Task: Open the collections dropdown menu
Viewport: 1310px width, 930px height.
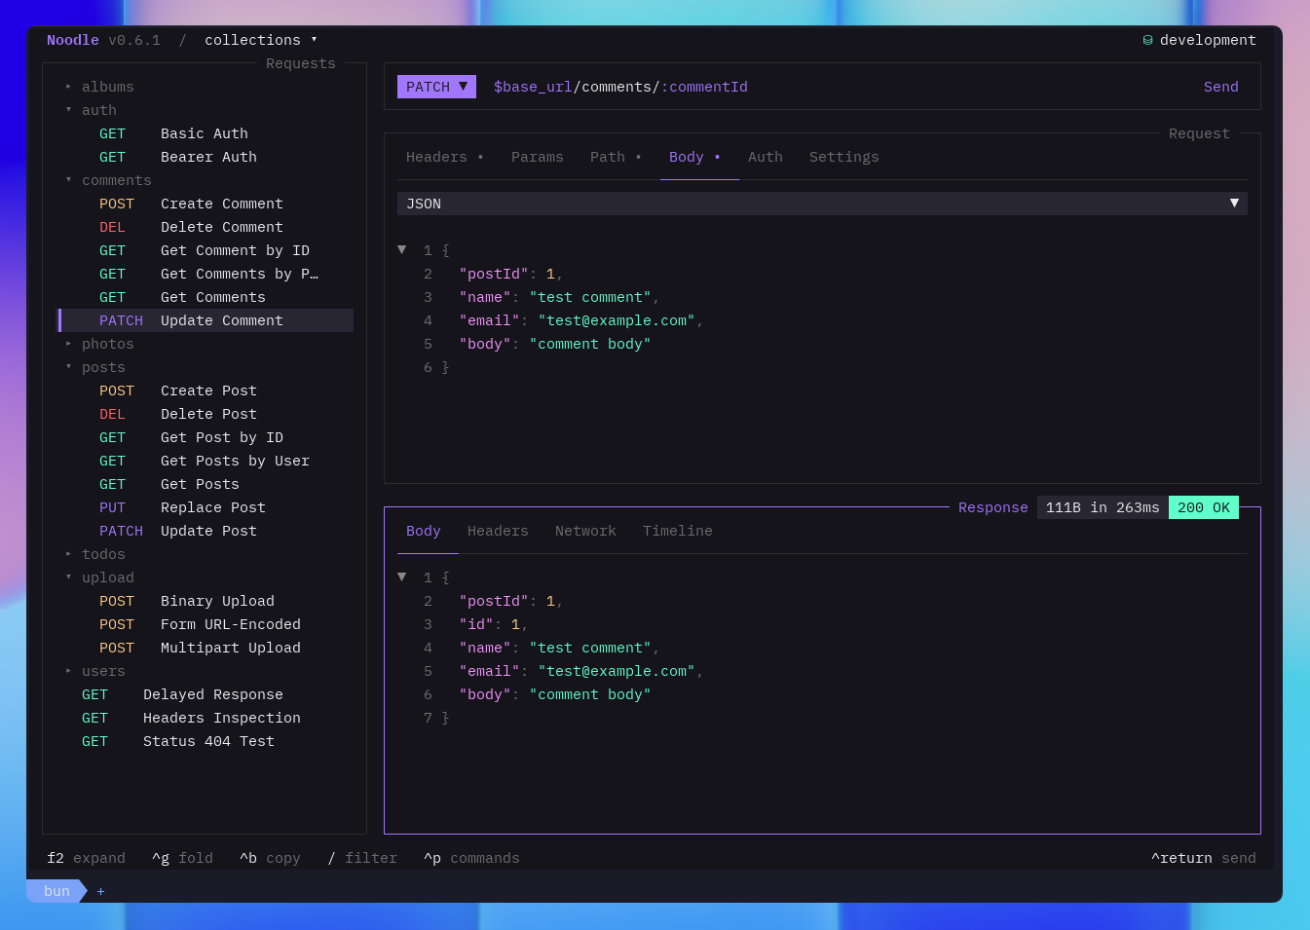Action: (261, 40)
